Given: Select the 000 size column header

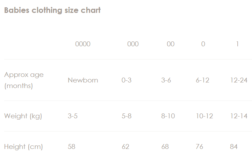Looking at the screenshot, I should click(133, 44).
